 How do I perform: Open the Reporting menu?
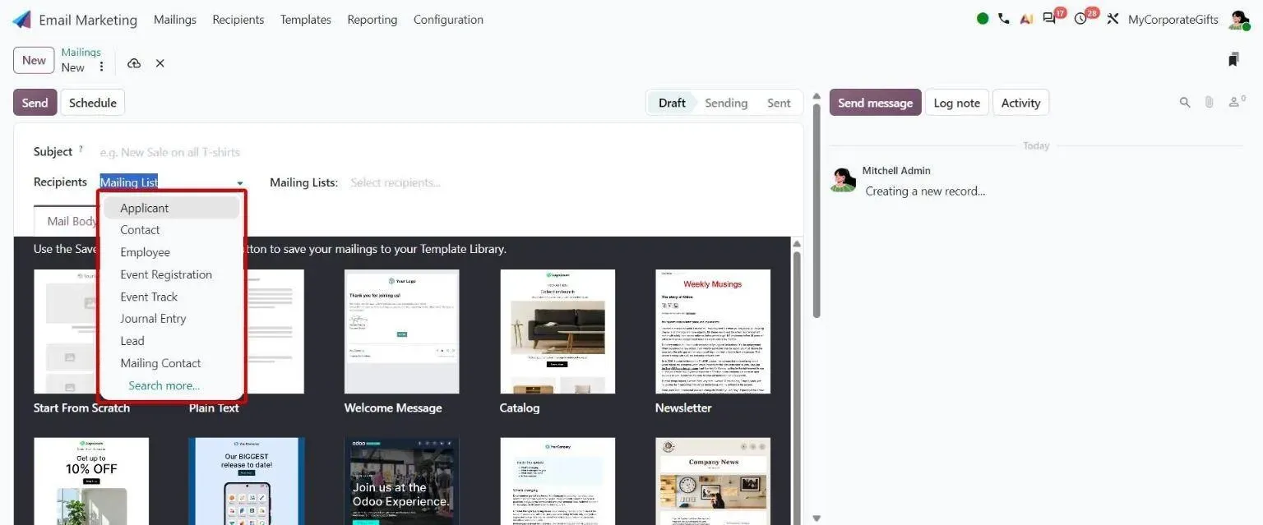click(372, 20)
